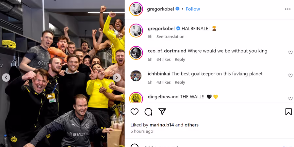Open gregorkobel's story from the header avatar
The height and width of the screenshot is (147, 294).
[136, 9]
